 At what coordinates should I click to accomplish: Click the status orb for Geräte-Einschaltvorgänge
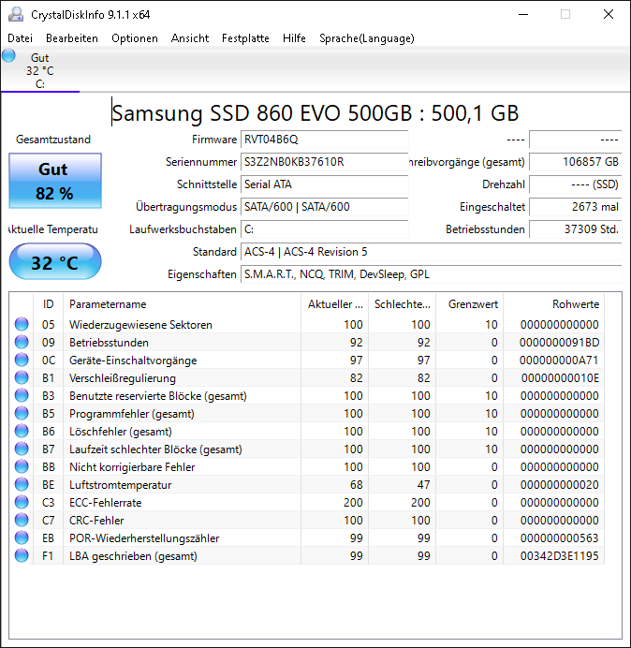click(x=22, y=360)
